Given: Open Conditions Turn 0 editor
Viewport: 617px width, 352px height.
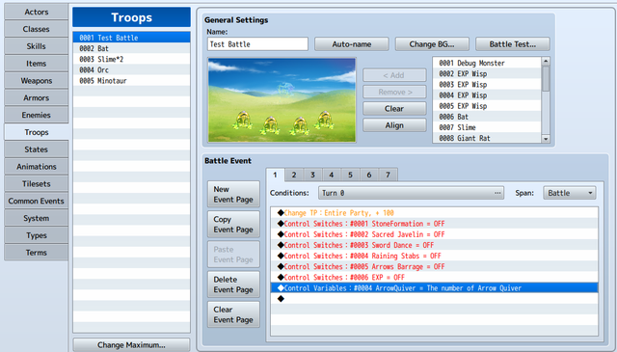Looking at the screenshot, I should [x=412, y=193].
